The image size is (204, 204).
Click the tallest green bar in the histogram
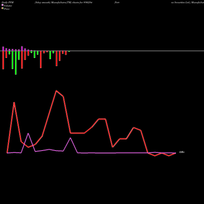[x=16, y=63]
